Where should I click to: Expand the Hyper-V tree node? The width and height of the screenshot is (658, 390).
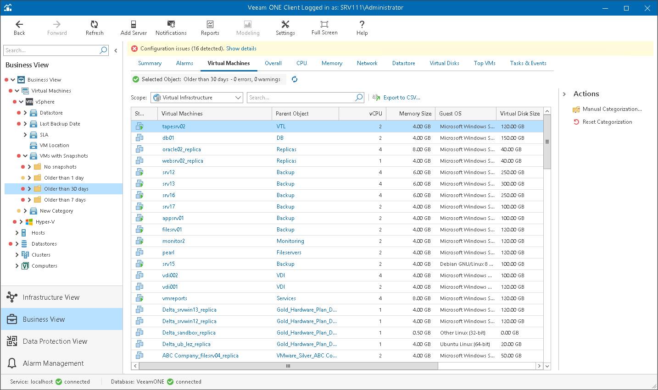pyautogui.click(x=21, y=222)
